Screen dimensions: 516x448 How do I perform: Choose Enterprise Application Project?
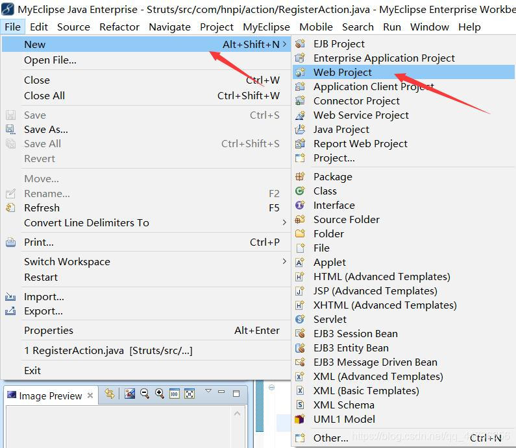[x=403, y=58]
